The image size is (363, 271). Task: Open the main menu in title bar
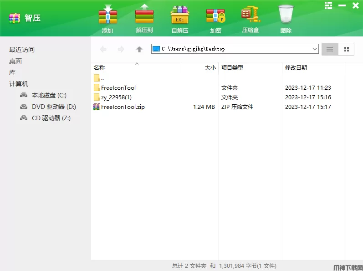328,5
